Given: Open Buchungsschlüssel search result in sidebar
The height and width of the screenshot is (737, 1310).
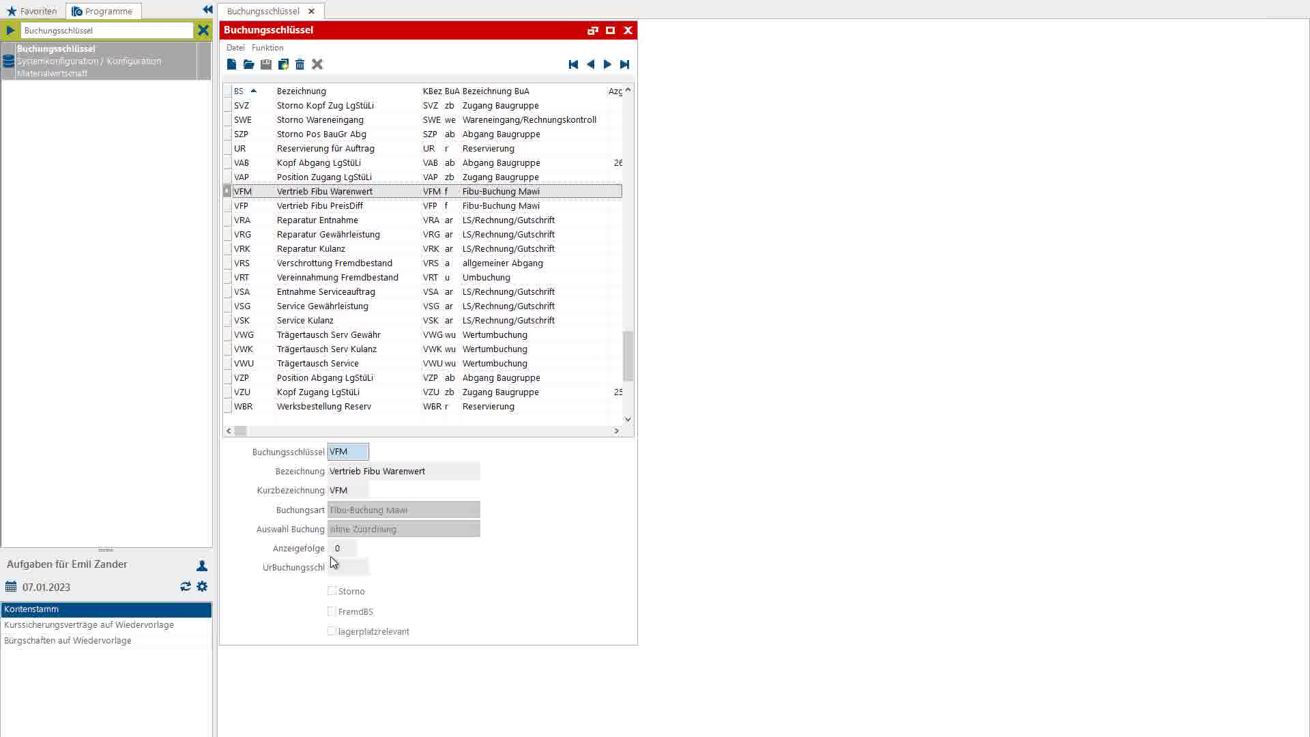Looking at the screenshot, I should point(106,61).
